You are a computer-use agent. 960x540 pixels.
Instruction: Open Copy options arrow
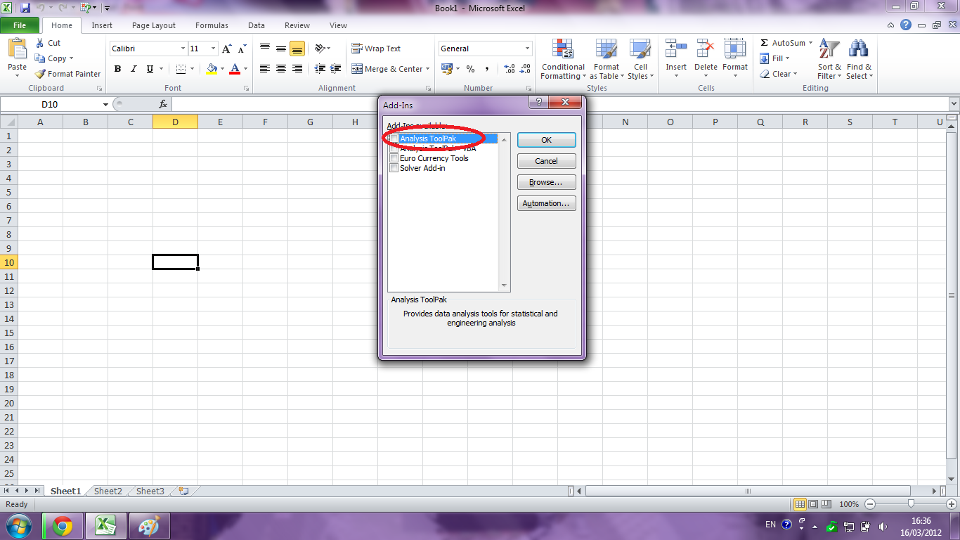pyautogui.click(x=71, y=58)
